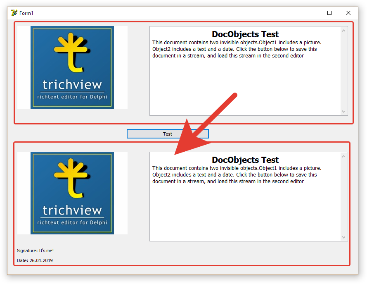The width and height of the screenshot is (367, 284).
Task: Click the "DocObjects Test" heading in first editor
Action: point(245,34)
